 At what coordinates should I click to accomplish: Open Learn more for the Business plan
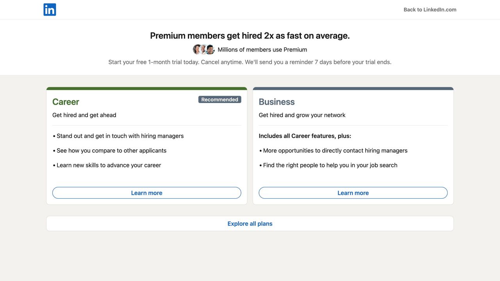pyautogui.click(x=353, y=193)
